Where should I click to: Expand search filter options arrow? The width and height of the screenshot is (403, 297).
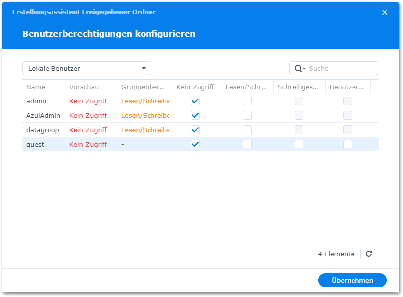(304, 68)
